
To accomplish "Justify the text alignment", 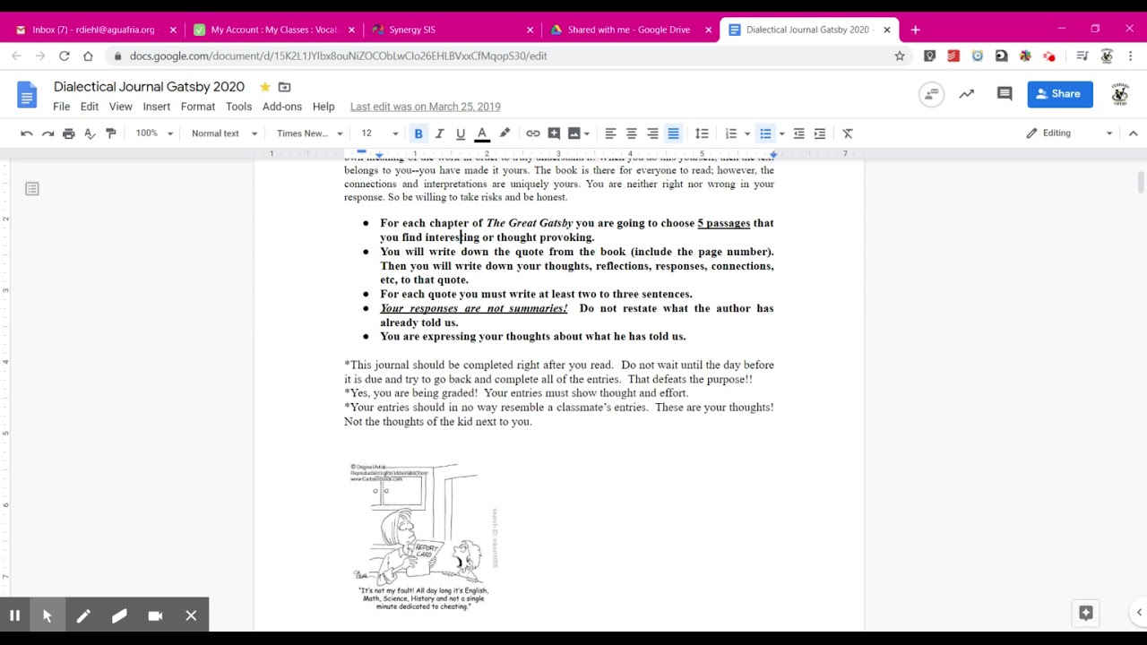I will click(674, 133).
